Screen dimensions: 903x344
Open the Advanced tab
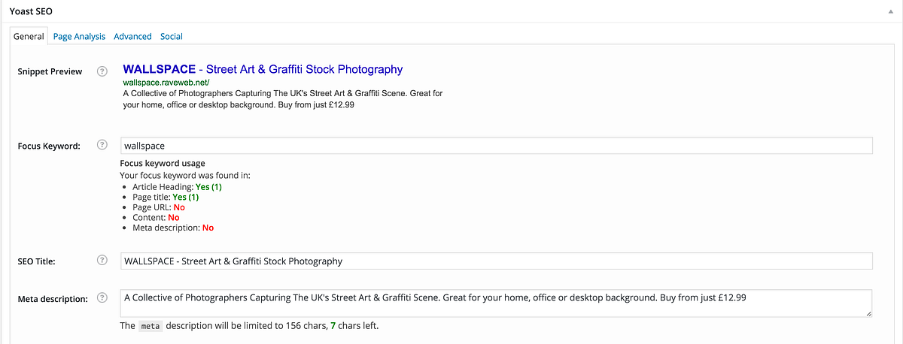(x=132, y=36)
